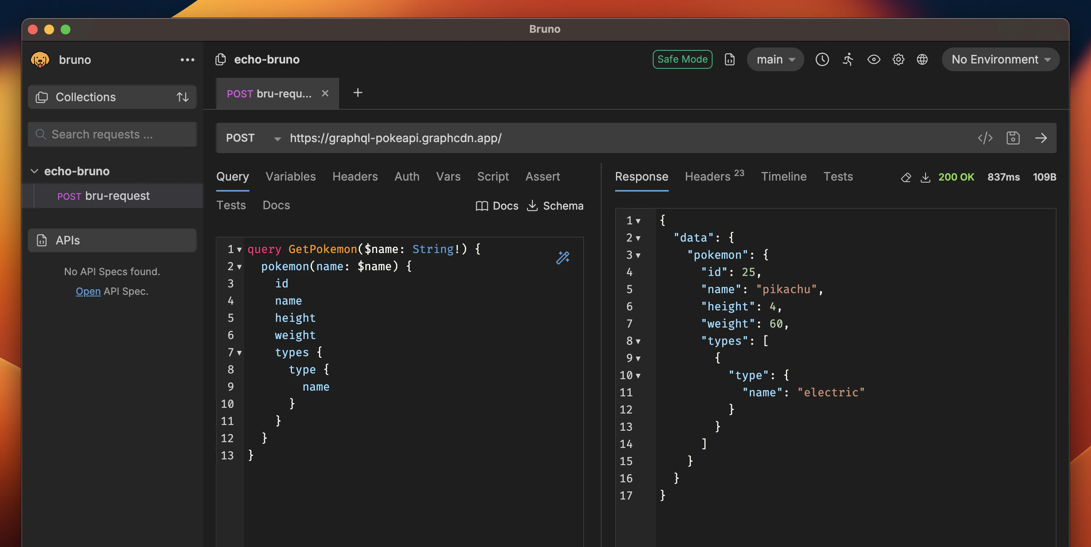Clear the response with the eraser icon
The width and height of the screenshot is (1091, 547).
[906, 177]
